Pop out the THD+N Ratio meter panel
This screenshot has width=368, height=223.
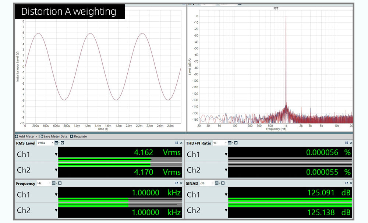pyautogui.click(x=346, y=143)
